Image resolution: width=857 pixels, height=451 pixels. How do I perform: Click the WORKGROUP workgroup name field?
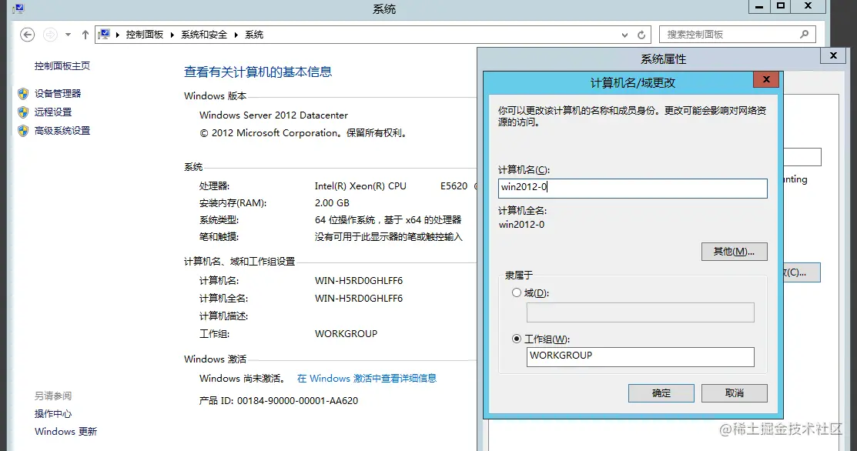click(x=640, y=357)
